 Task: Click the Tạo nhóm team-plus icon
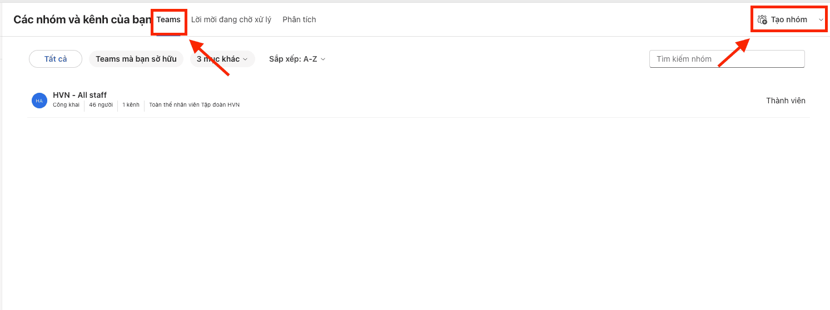click(762, 20)
